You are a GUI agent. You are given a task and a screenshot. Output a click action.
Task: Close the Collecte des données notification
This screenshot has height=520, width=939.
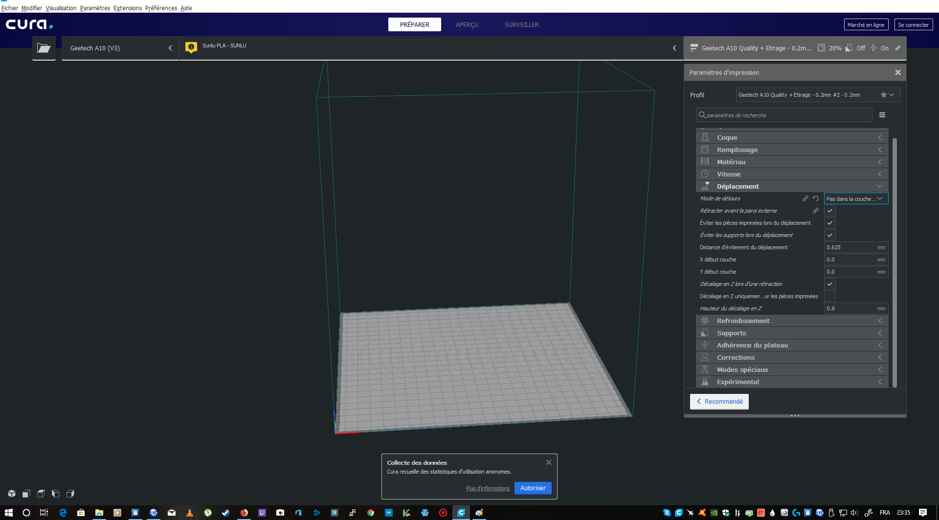(549, 462)
